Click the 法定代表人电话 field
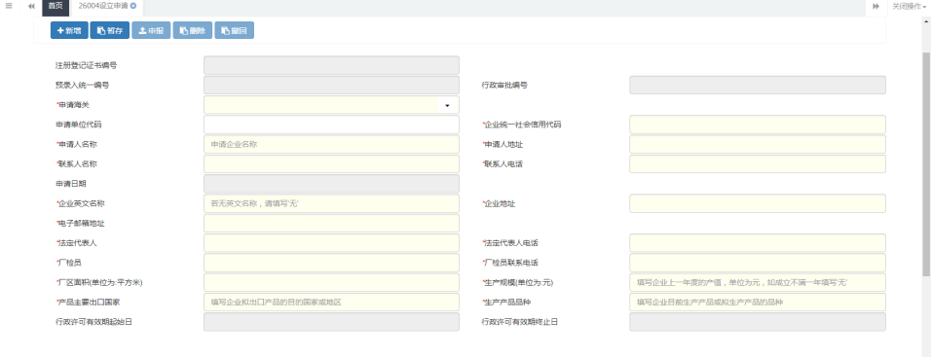 pyautogui.click(x=758, y=243)
